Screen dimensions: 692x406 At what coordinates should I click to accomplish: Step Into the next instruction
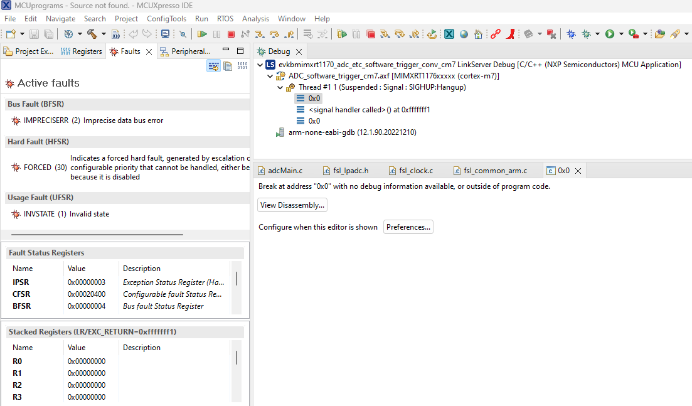260,34
